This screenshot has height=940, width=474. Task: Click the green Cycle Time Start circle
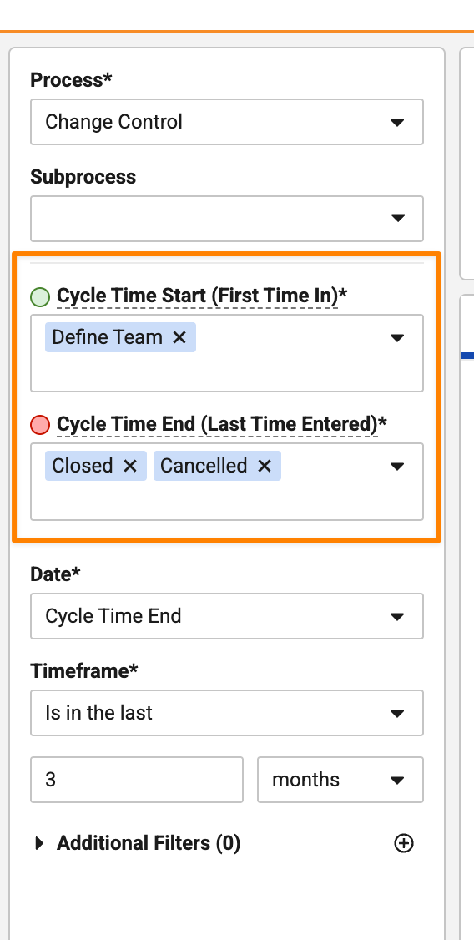(x=39, y=297)
